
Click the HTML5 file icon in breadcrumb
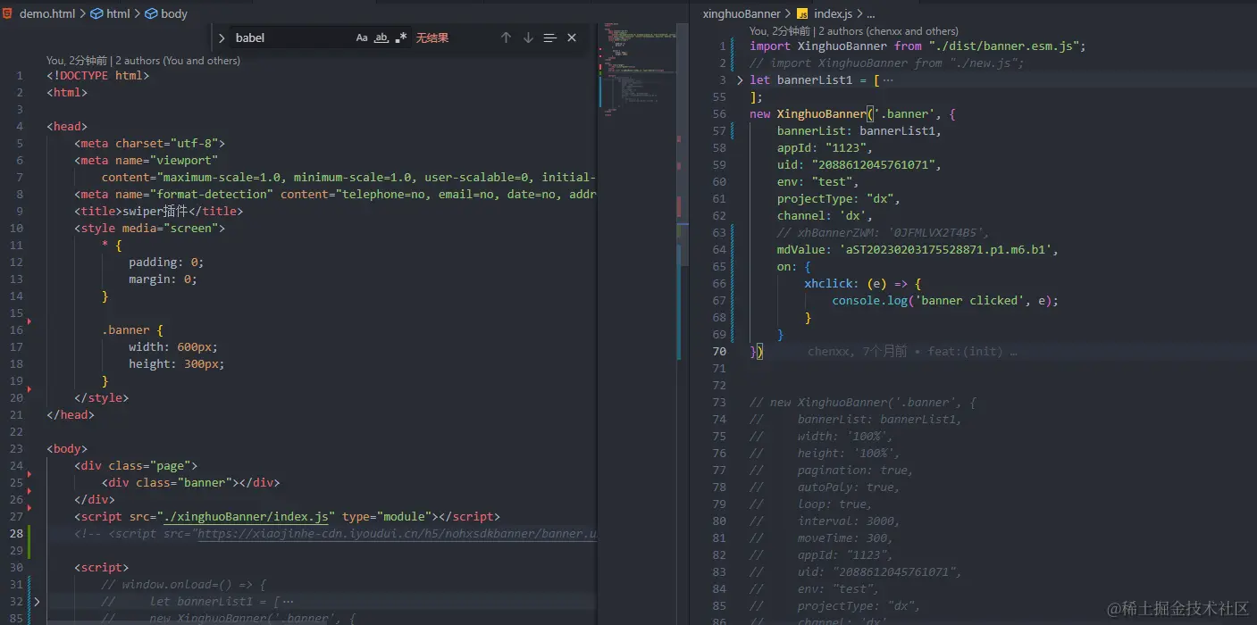coord(8,13)
